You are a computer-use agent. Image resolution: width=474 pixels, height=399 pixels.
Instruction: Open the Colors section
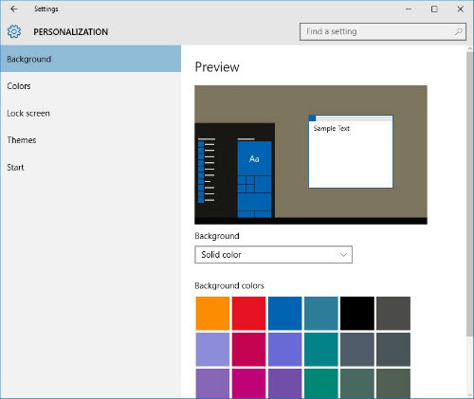pyautogui.click(x=91, y=86)
